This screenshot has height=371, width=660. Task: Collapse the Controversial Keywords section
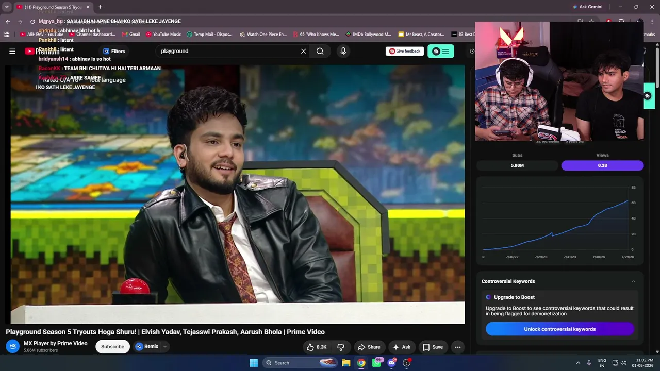(x=633, y=281)
